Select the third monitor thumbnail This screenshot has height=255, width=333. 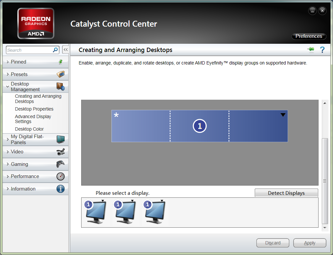[155, 212]
